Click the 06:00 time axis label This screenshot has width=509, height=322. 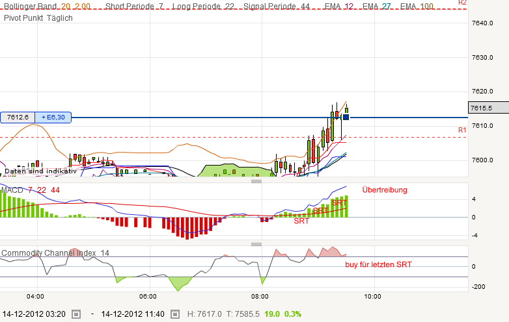(148, 297)
